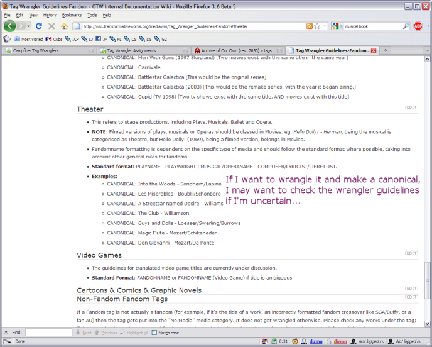Close the Campfire: Tag Wranglers tab
Screen dimensions: 432x347
[x=91, y=50]
